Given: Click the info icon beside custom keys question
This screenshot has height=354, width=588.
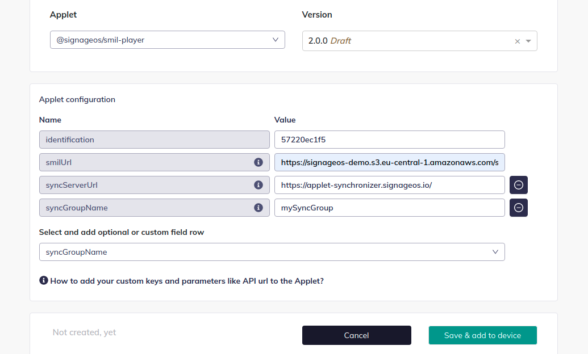Looking at the screenshot, I should tap(44, 280).
